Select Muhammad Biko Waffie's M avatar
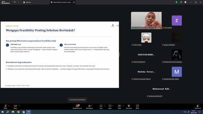 [x=177, y=72]
